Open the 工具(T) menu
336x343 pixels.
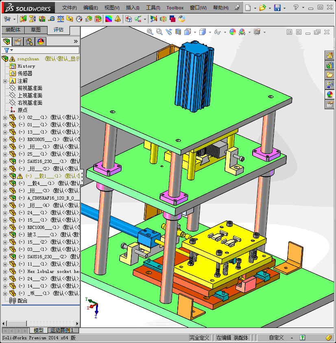pyautogui.click(x=153, y=8)
